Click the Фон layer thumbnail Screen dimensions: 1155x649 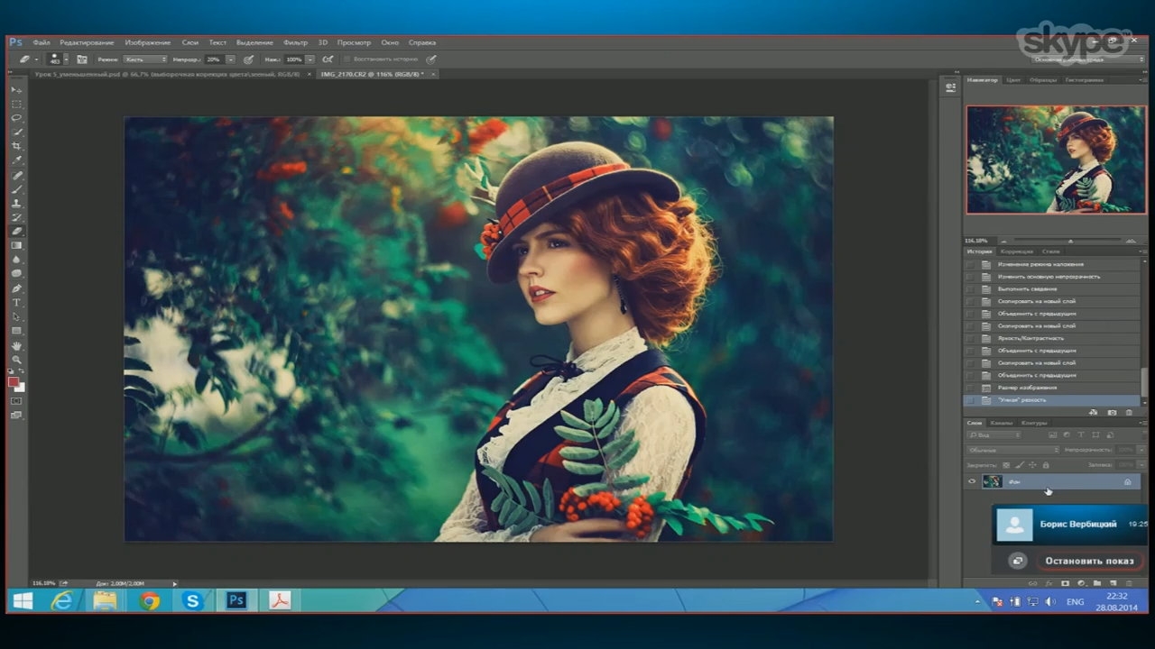coord(992,481)
